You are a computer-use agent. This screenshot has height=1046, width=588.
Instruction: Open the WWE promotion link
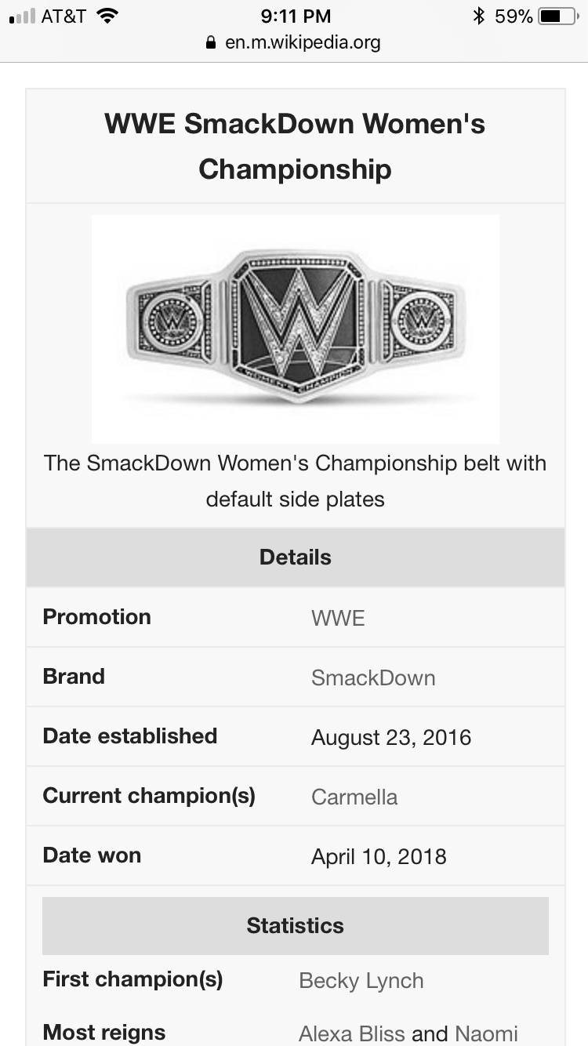338,618
